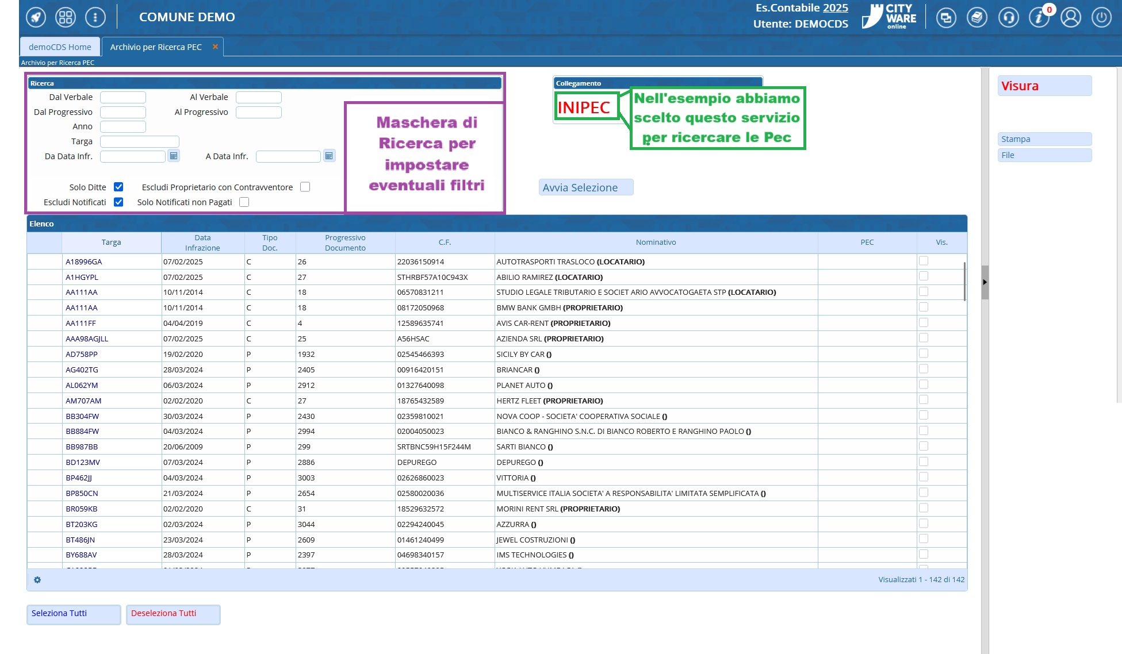Click the Targa input field
Image resolution: width=1122 pixels, height=654 pixels.
(x=140, y=141)
